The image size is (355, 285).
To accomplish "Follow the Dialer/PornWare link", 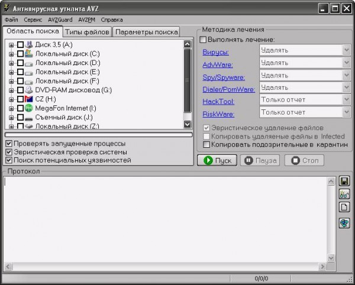I will (228, 89).
